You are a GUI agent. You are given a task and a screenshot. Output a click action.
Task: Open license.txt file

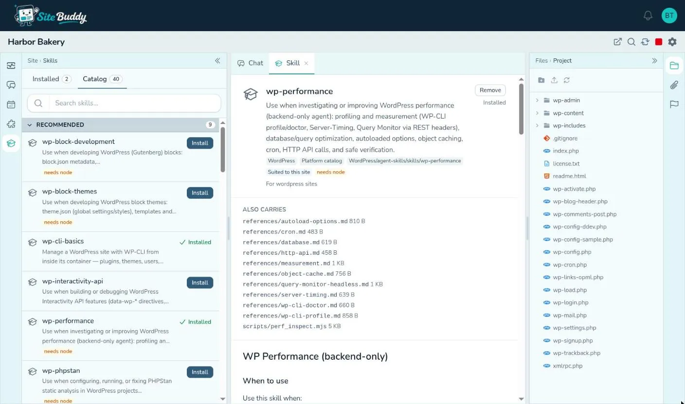pyautogui.click(x=566, y=163)
